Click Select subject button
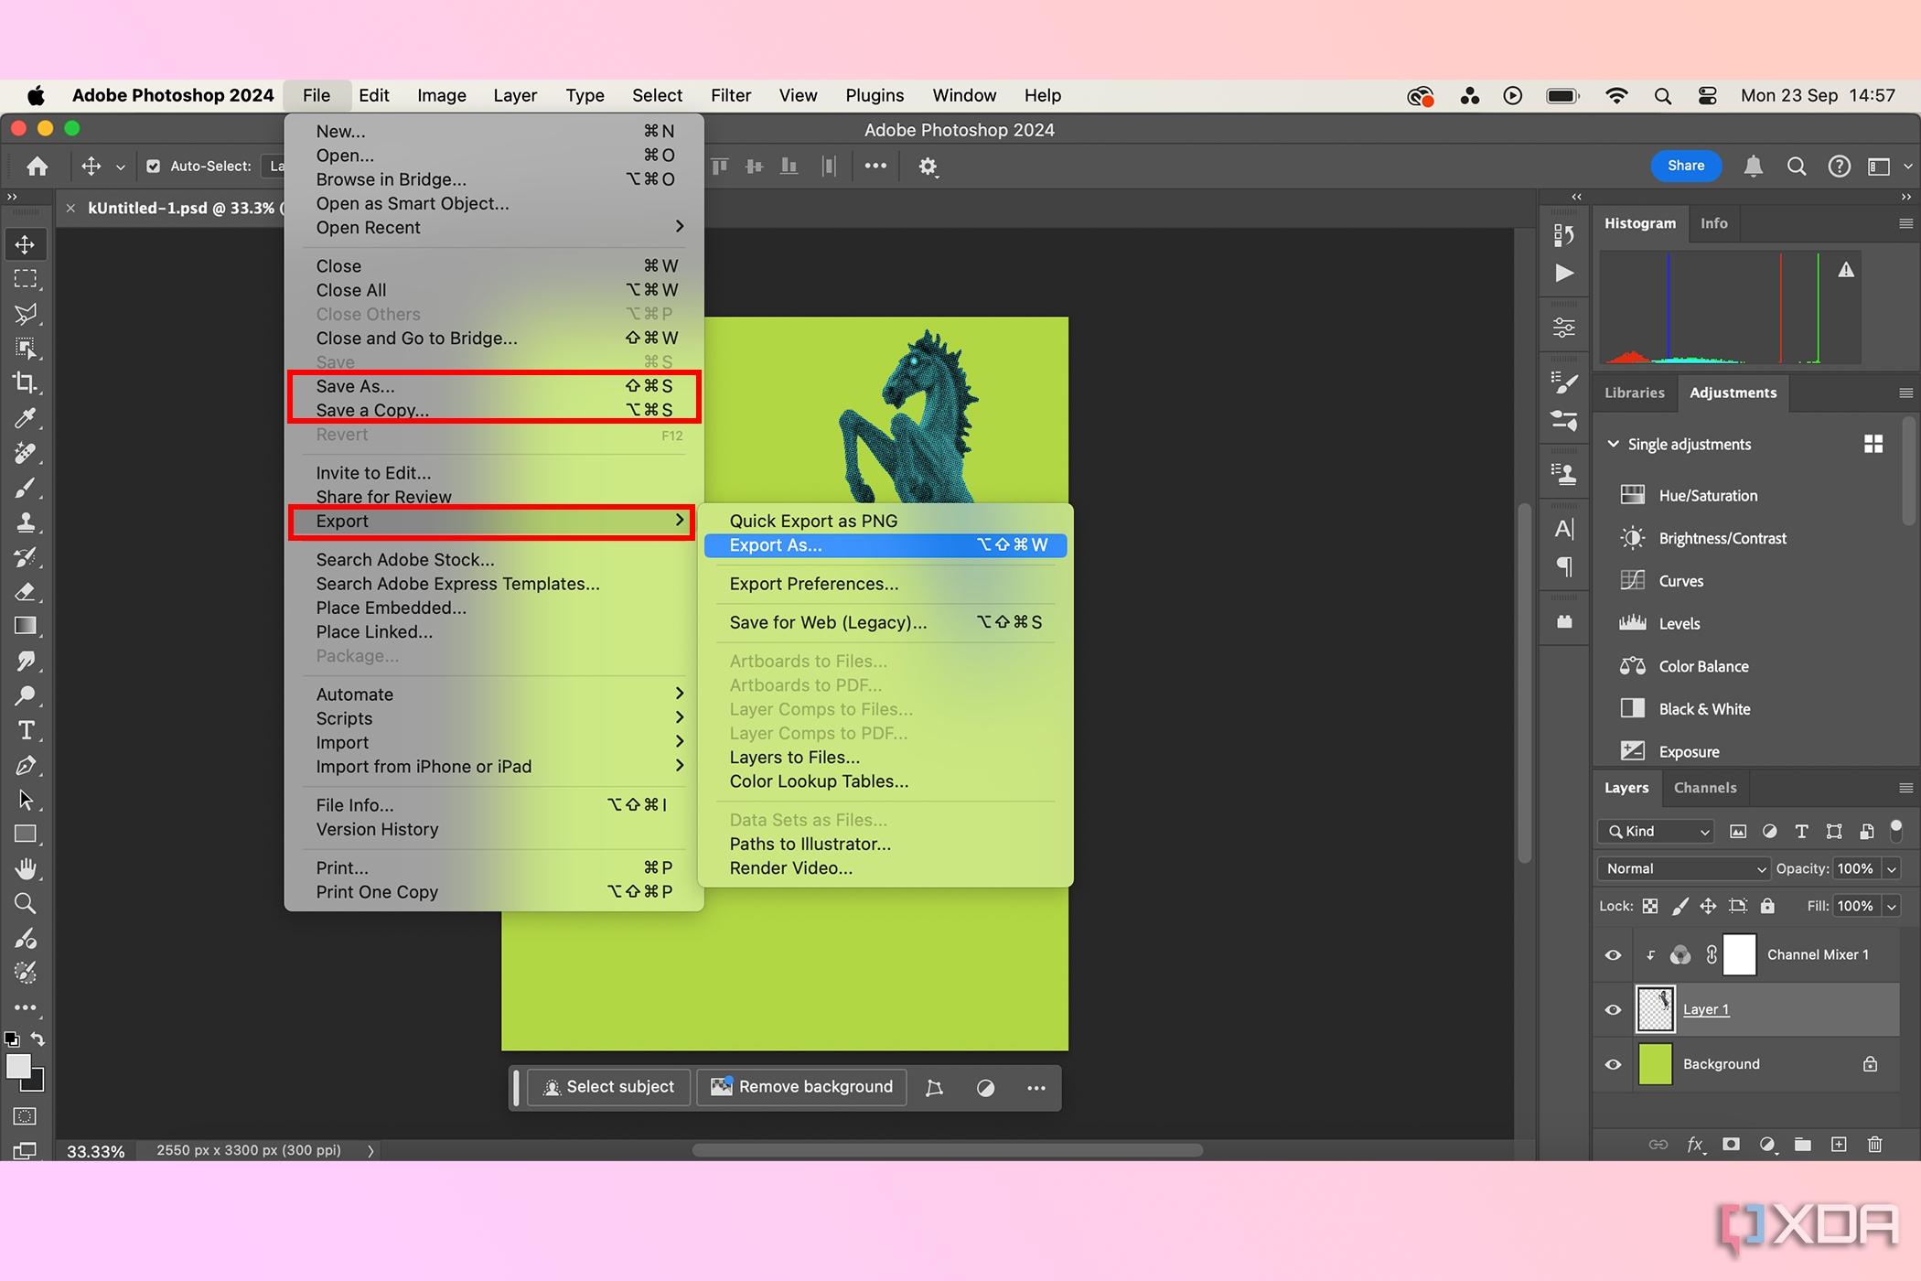The width and height of the screenshot is (1921, 1281). [x=606, y=1087]
